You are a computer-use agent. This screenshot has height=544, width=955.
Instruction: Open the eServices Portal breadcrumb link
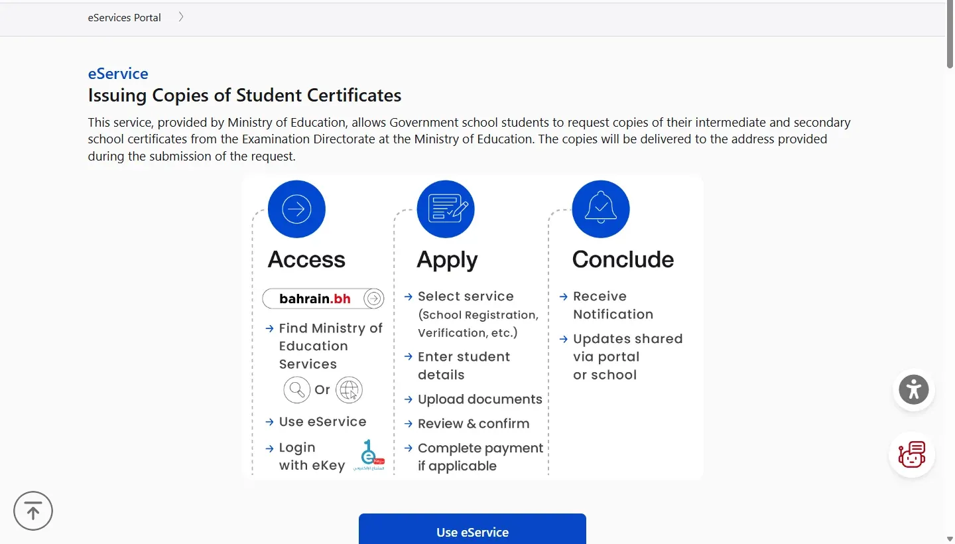[125, 18]
